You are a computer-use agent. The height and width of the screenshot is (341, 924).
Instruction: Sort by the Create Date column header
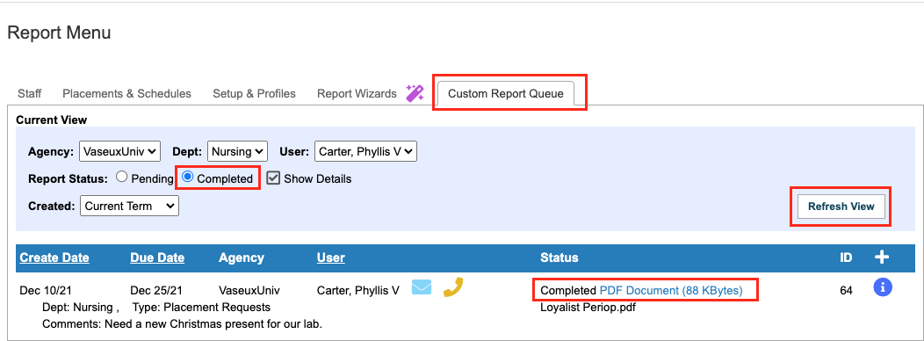(54, 258)
